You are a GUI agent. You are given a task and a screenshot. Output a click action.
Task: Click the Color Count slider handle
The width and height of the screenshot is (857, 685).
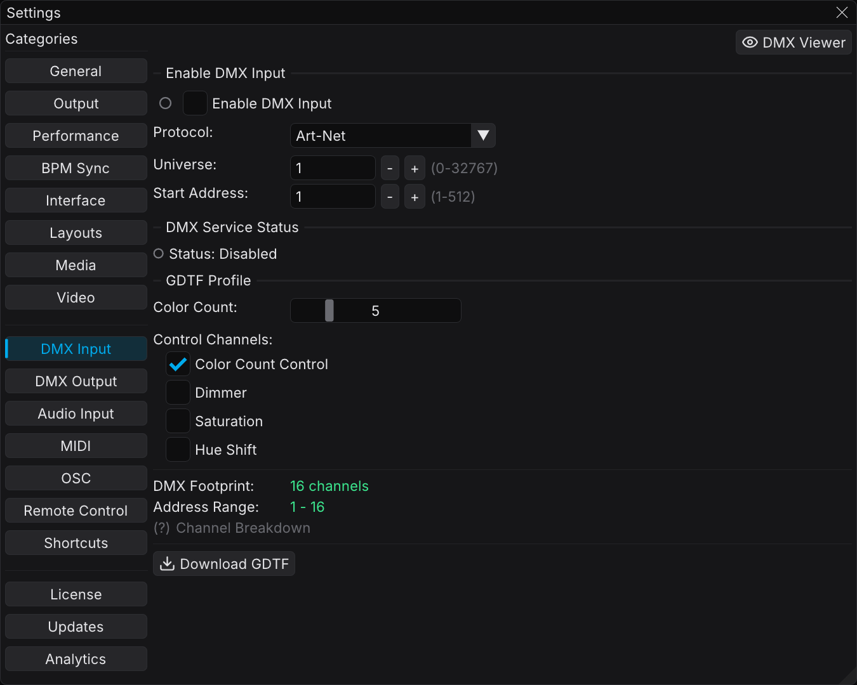pos(329,311)
